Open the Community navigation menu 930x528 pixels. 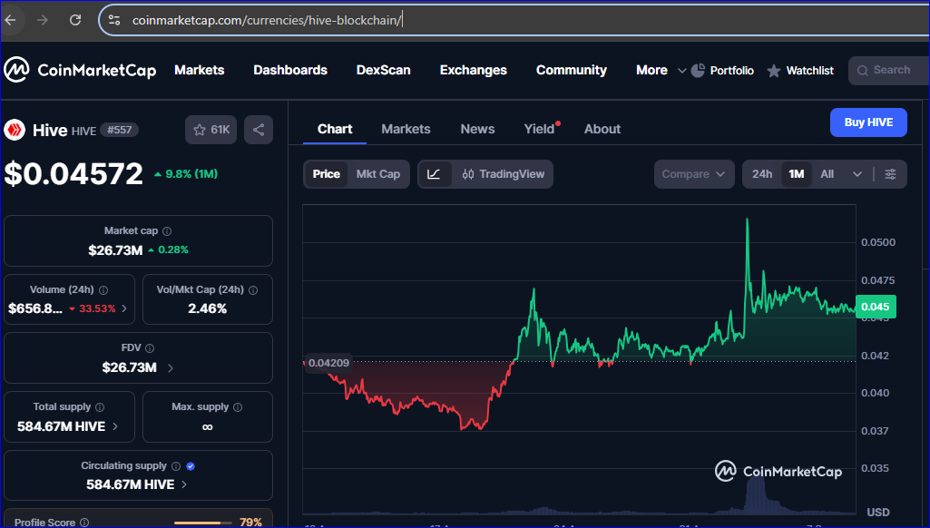coord(572,70)
